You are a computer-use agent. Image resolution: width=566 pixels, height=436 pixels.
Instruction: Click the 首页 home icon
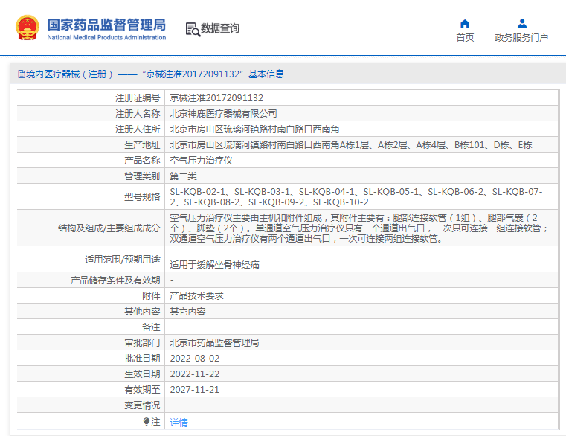pyautogui.click(x=465, y=24)
